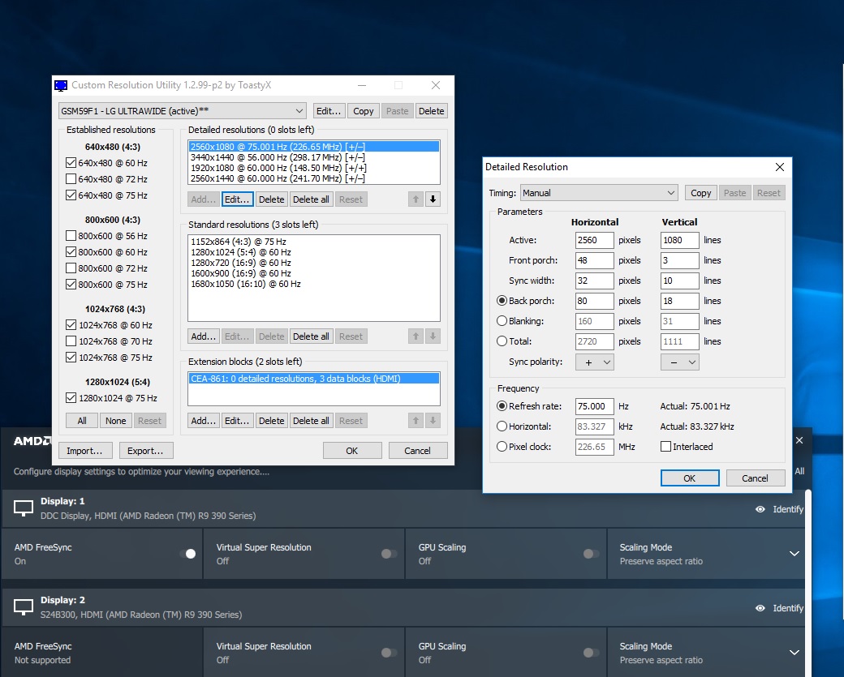The width and height of the screenshot is (844, 677).
Task: Check 800x600 @ 56 Hz
Action: pos(71,235)
